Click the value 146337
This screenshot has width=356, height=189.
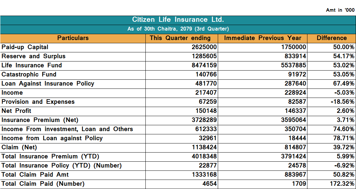coord(296,111)
